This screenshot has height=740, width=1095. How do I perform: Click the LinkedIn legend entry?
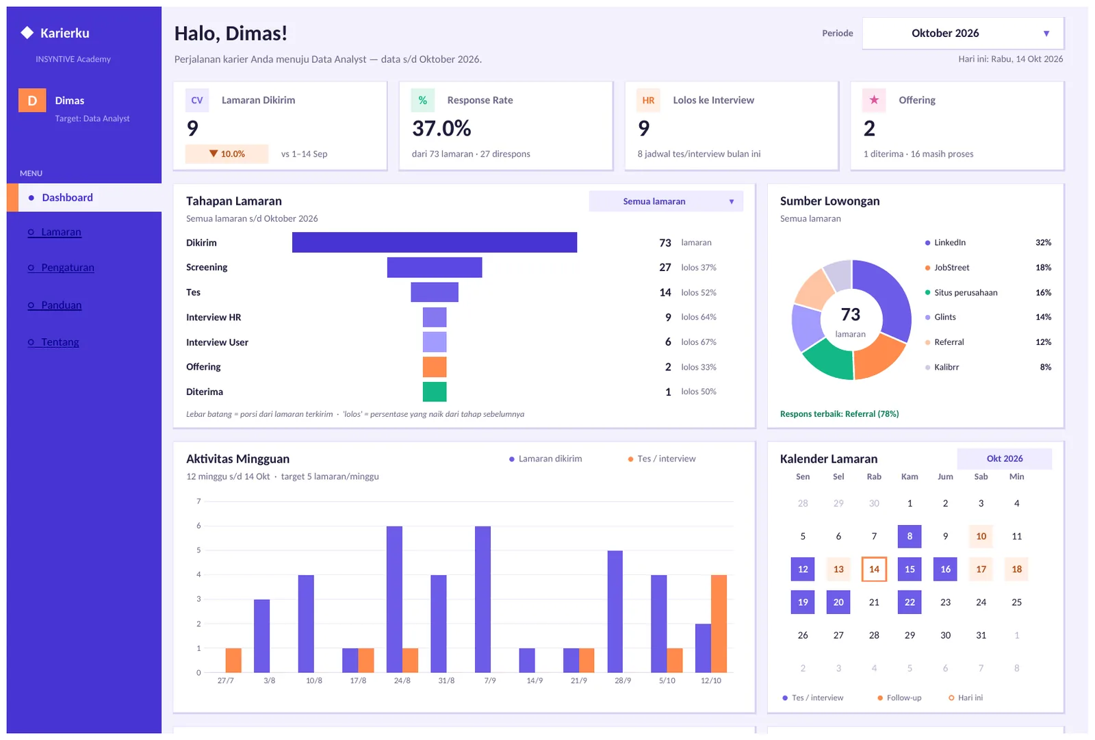[x=988, y=243]
